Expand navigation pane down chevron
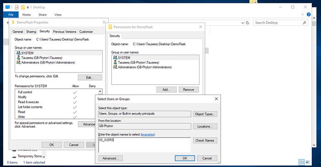The width and height of the screenshot is (321, 167). tap(44, 157)
